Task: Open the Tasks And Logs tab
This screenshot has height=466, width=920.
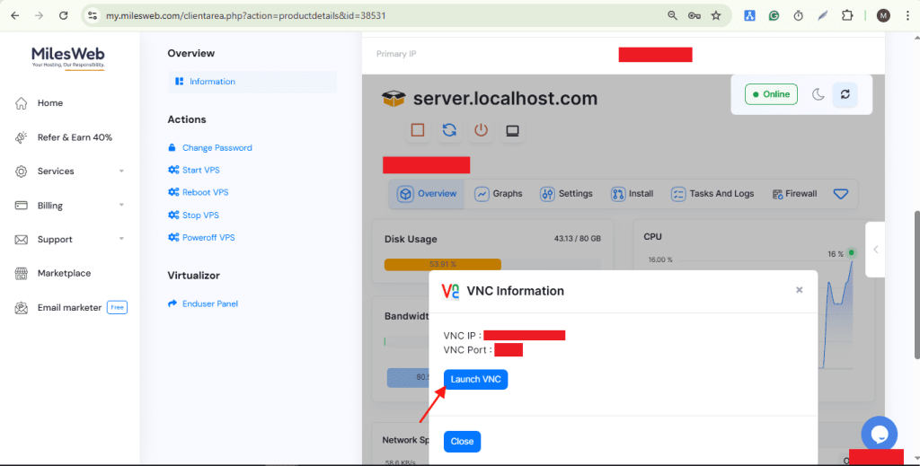Action: [713, 194]
